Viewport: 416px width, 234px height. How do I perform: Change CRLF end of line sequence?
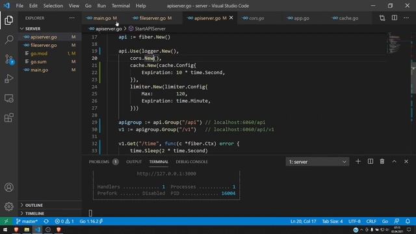coord(371,221)
